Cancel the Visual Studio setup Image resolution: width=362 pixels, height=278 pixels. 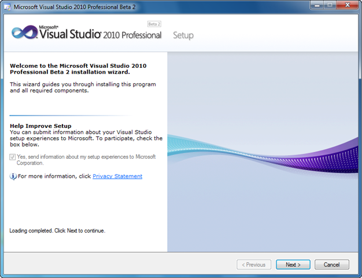(332, 265)
